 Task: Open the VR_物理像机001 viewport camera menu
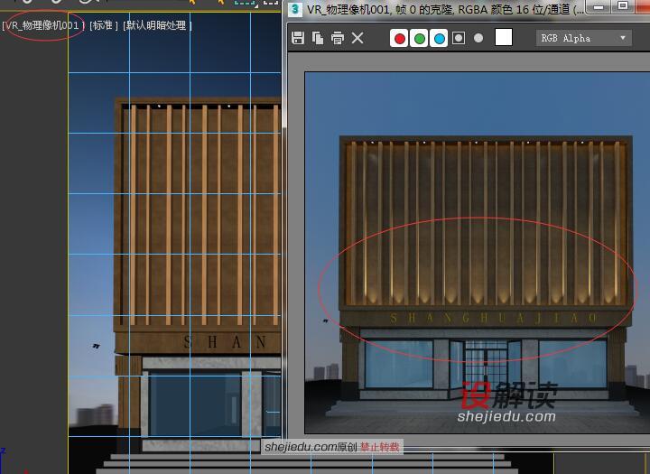coord(43,25)
